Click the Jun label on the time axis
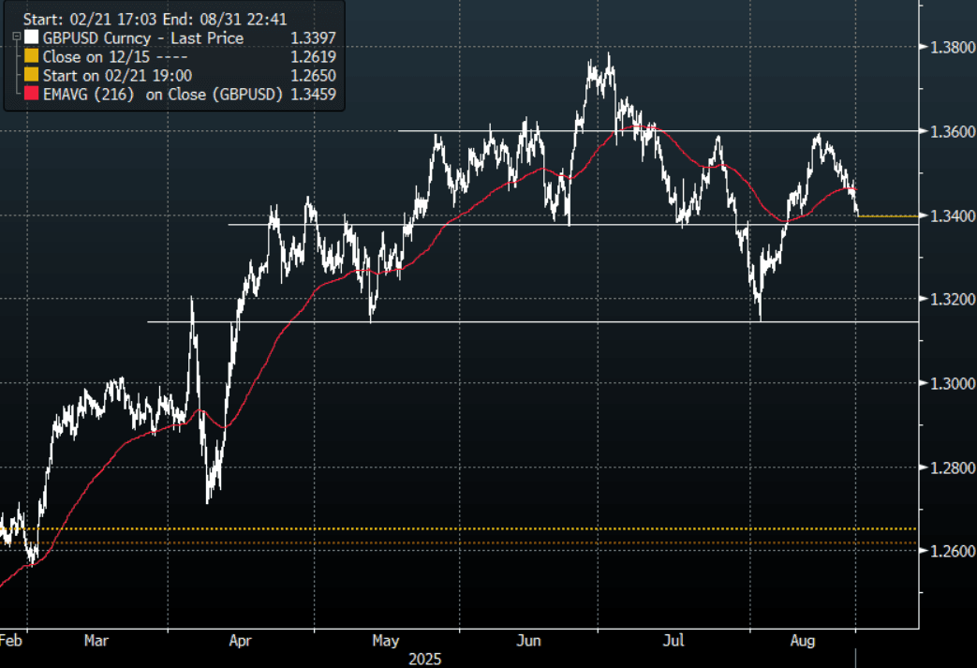 529,642
